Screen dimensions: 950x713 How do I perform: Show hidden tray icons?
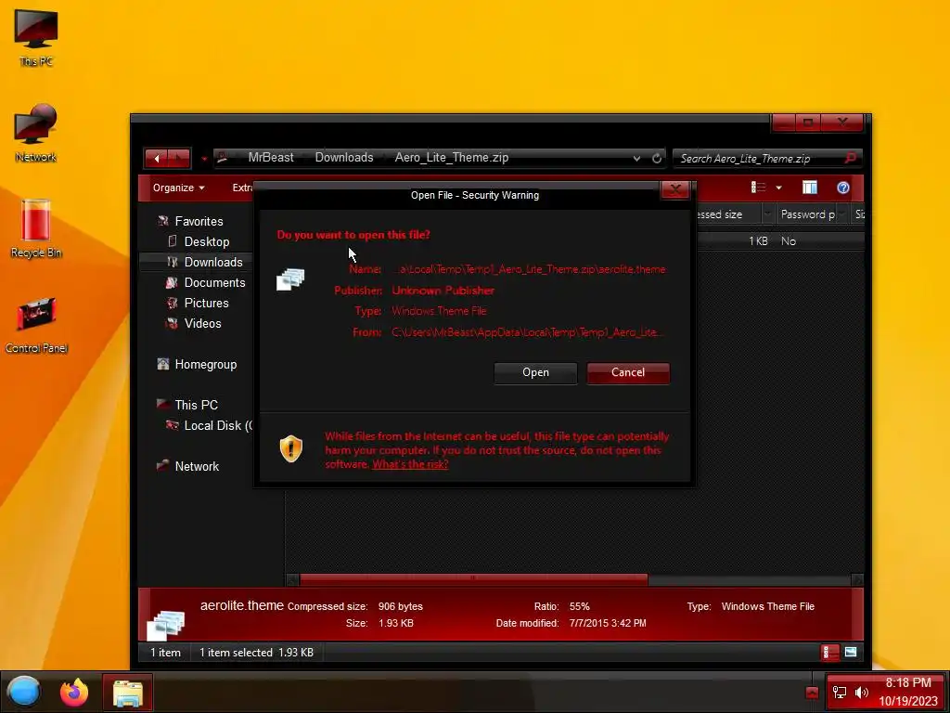click(x=812, y=693)
